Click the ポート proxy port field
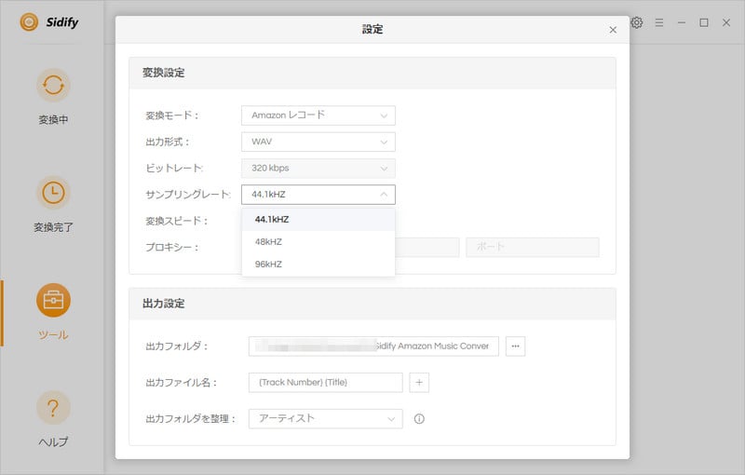The width and height of the screenshot is (745, 475). (x=533, y=247)
